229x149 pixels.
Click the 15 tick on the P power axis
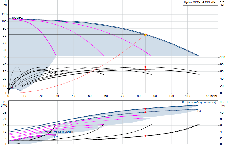click(x=5, y=126)
